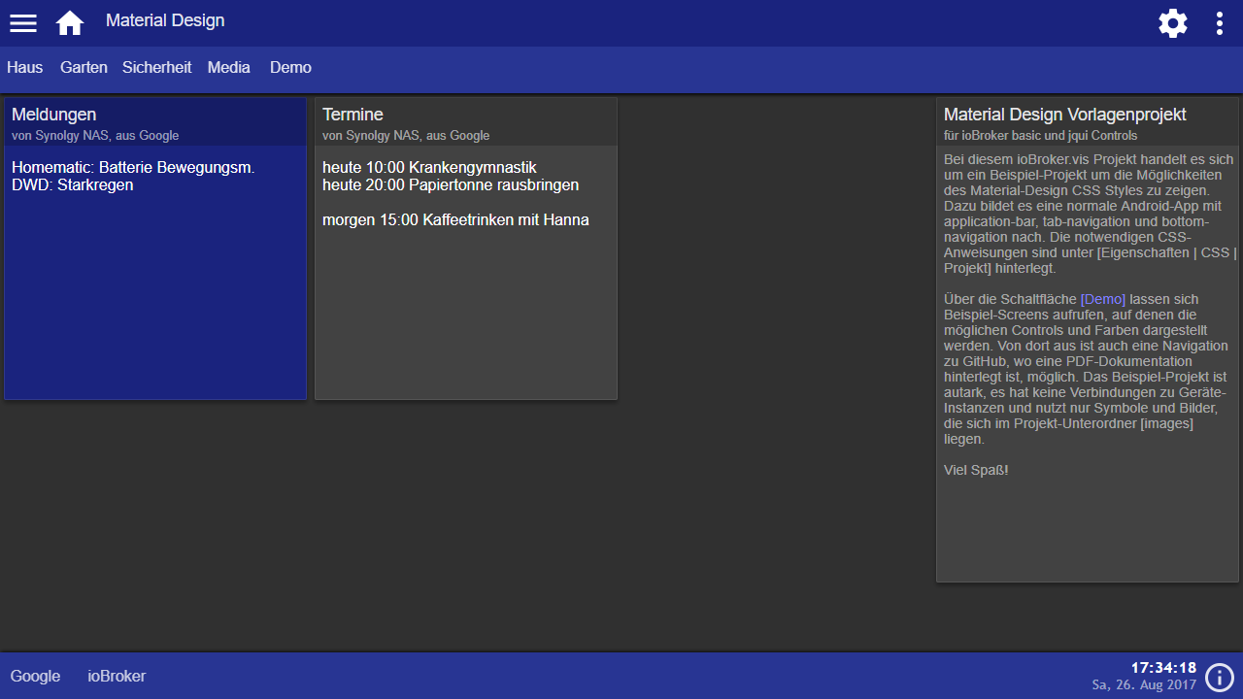This screenshot has width=1243, height=699.
Task: Click the Termine card header
Action: [x=465, y=122]
